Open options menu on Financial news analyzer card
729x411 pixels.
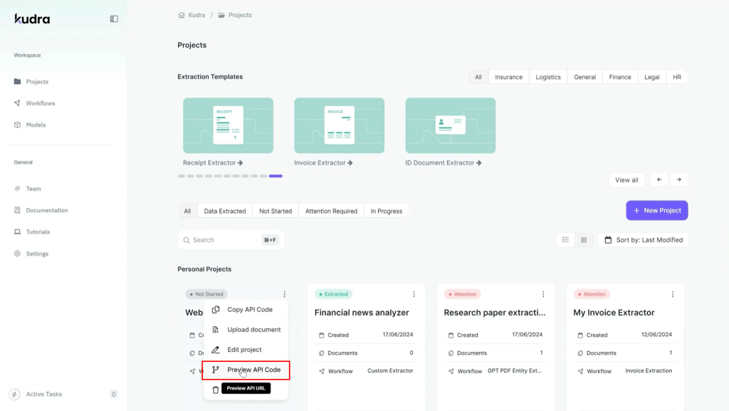point(414,294)
